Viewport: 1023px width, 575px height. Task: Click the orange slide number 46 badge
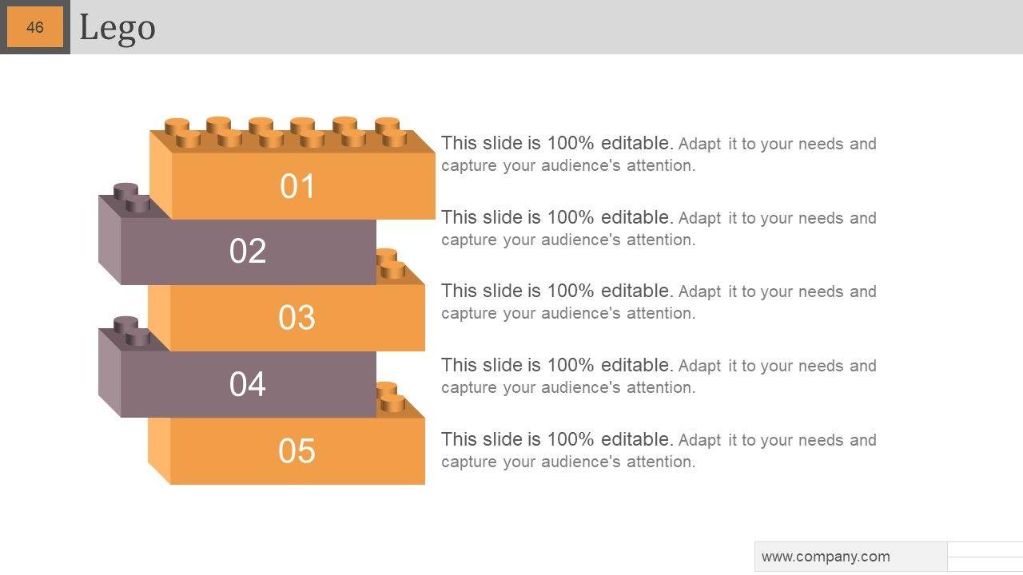(x=35, y=27)
